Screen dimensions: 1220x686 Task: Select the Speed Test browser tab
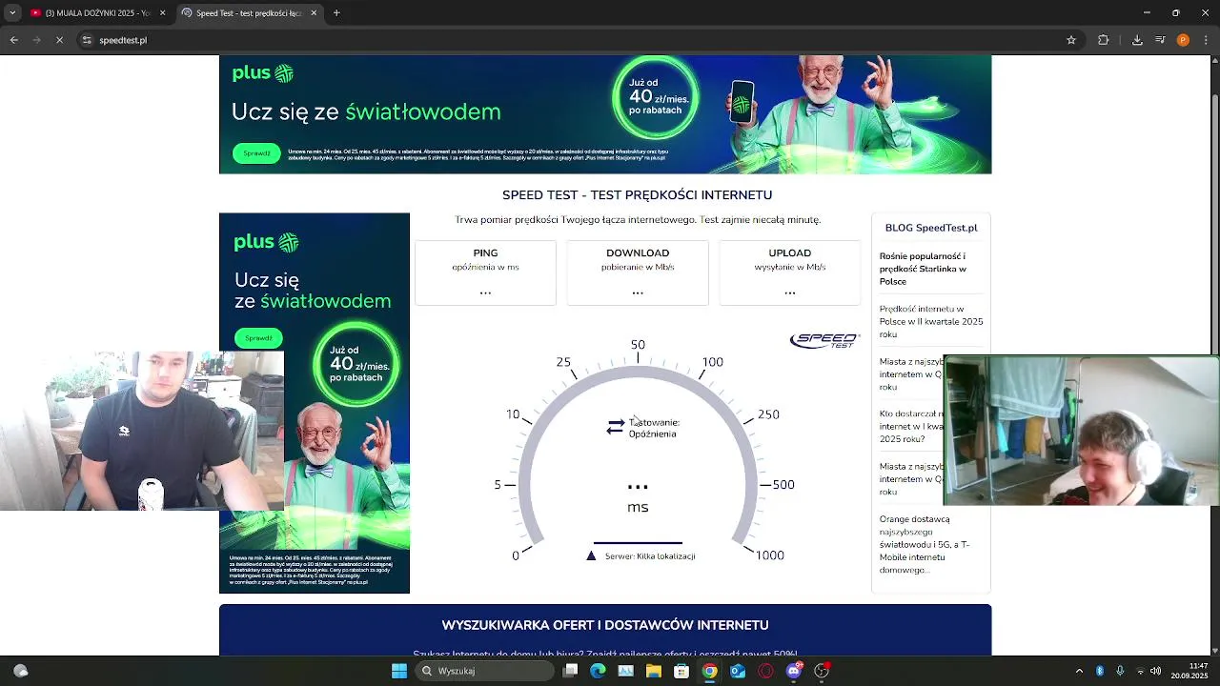pos(248,13)
